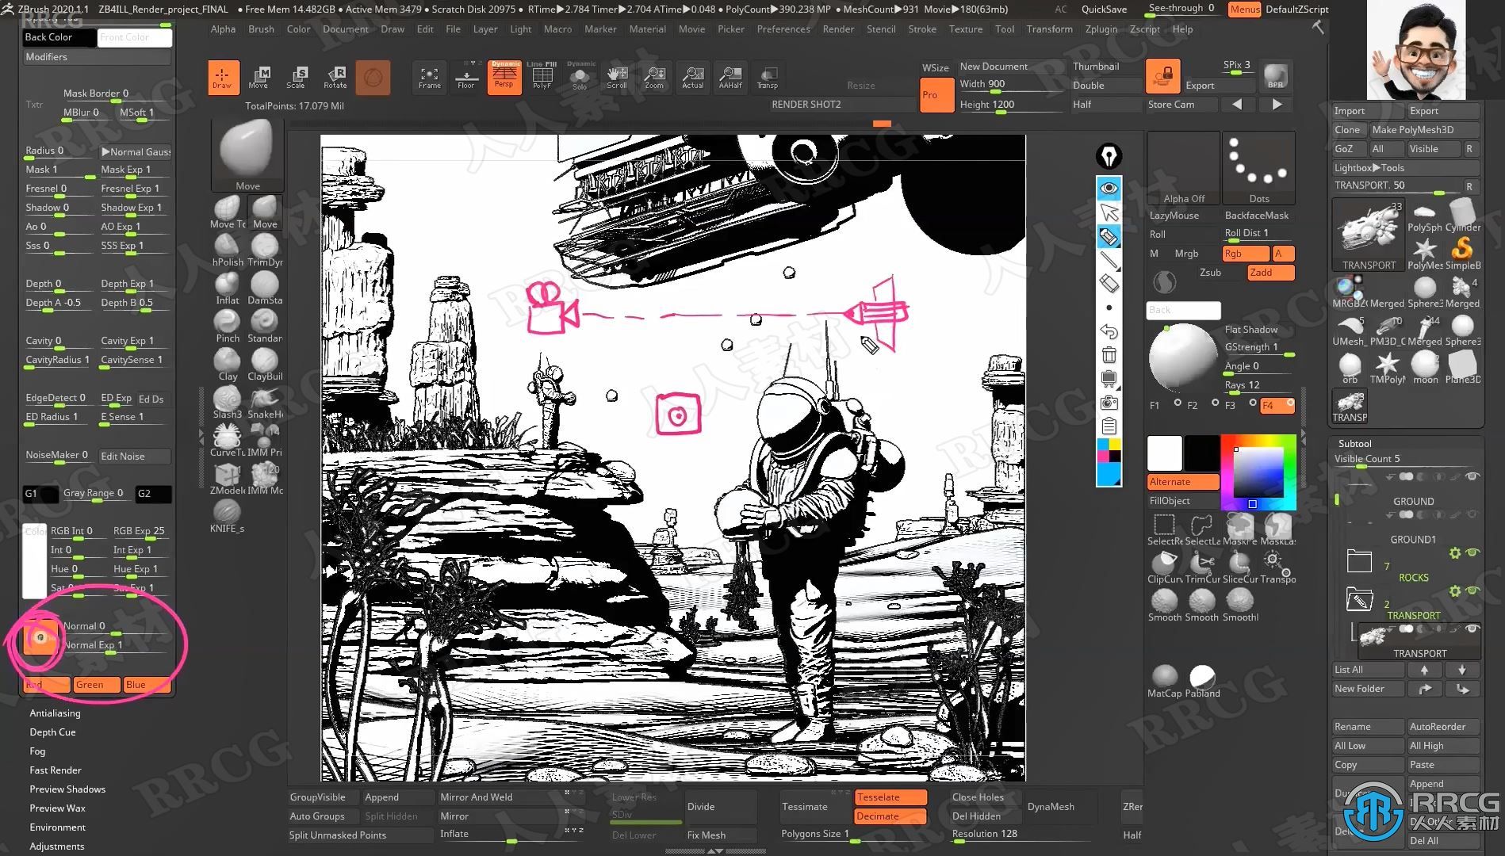Open the Normal Gauss filter dropdown
The height and width of the screenshot is (856, 1505).
[x=135, y=151]
